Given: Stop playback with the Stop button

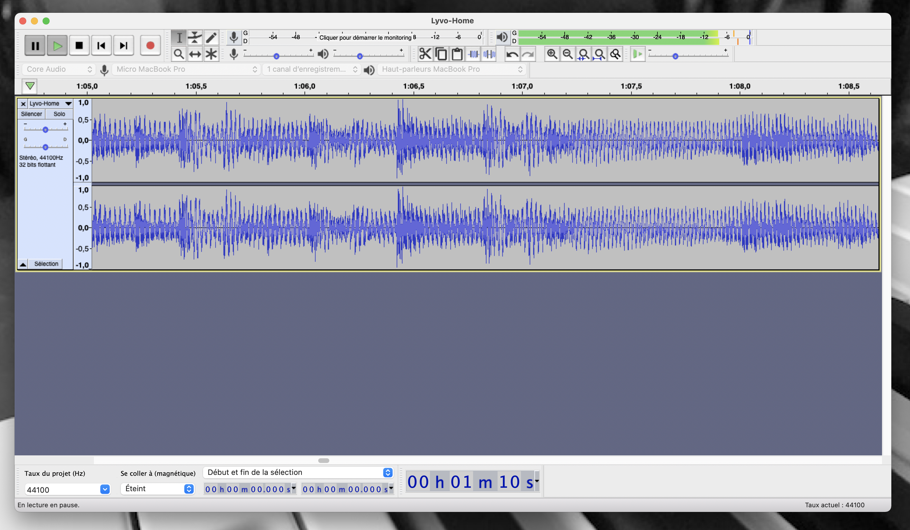Looking at the screenshot, I should tap(79, 46).
